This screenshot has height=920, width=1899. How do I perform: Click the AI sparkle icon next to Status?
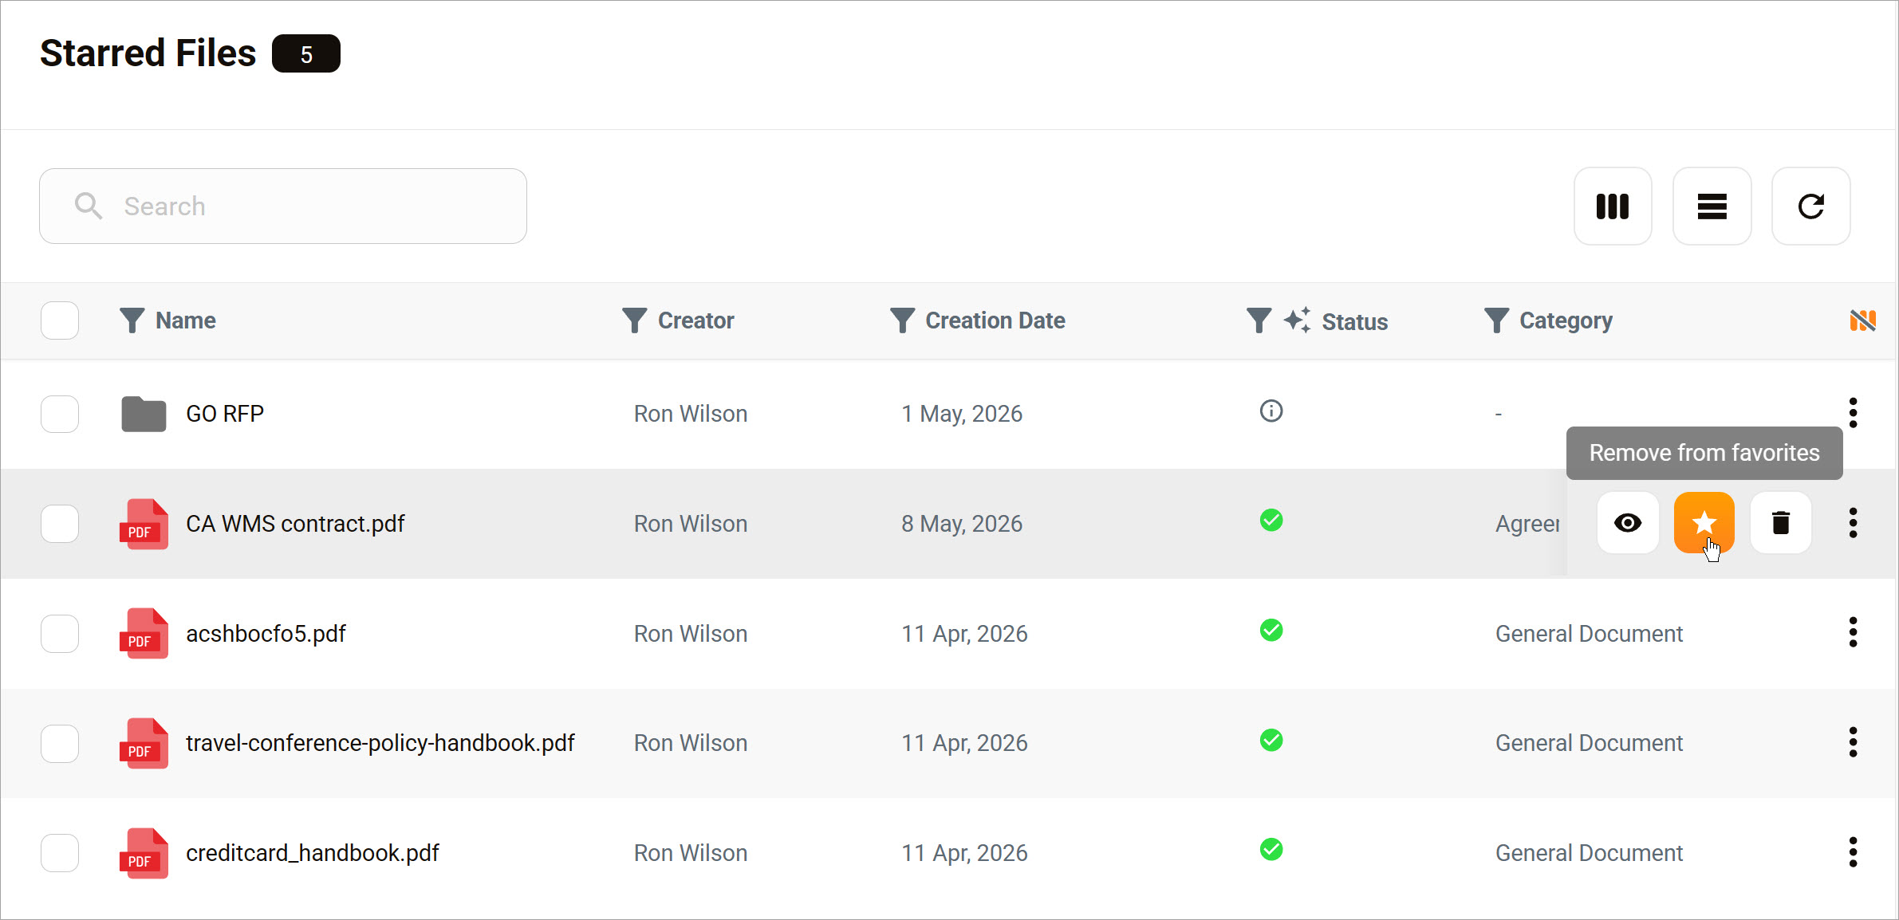pos(1297,320)
